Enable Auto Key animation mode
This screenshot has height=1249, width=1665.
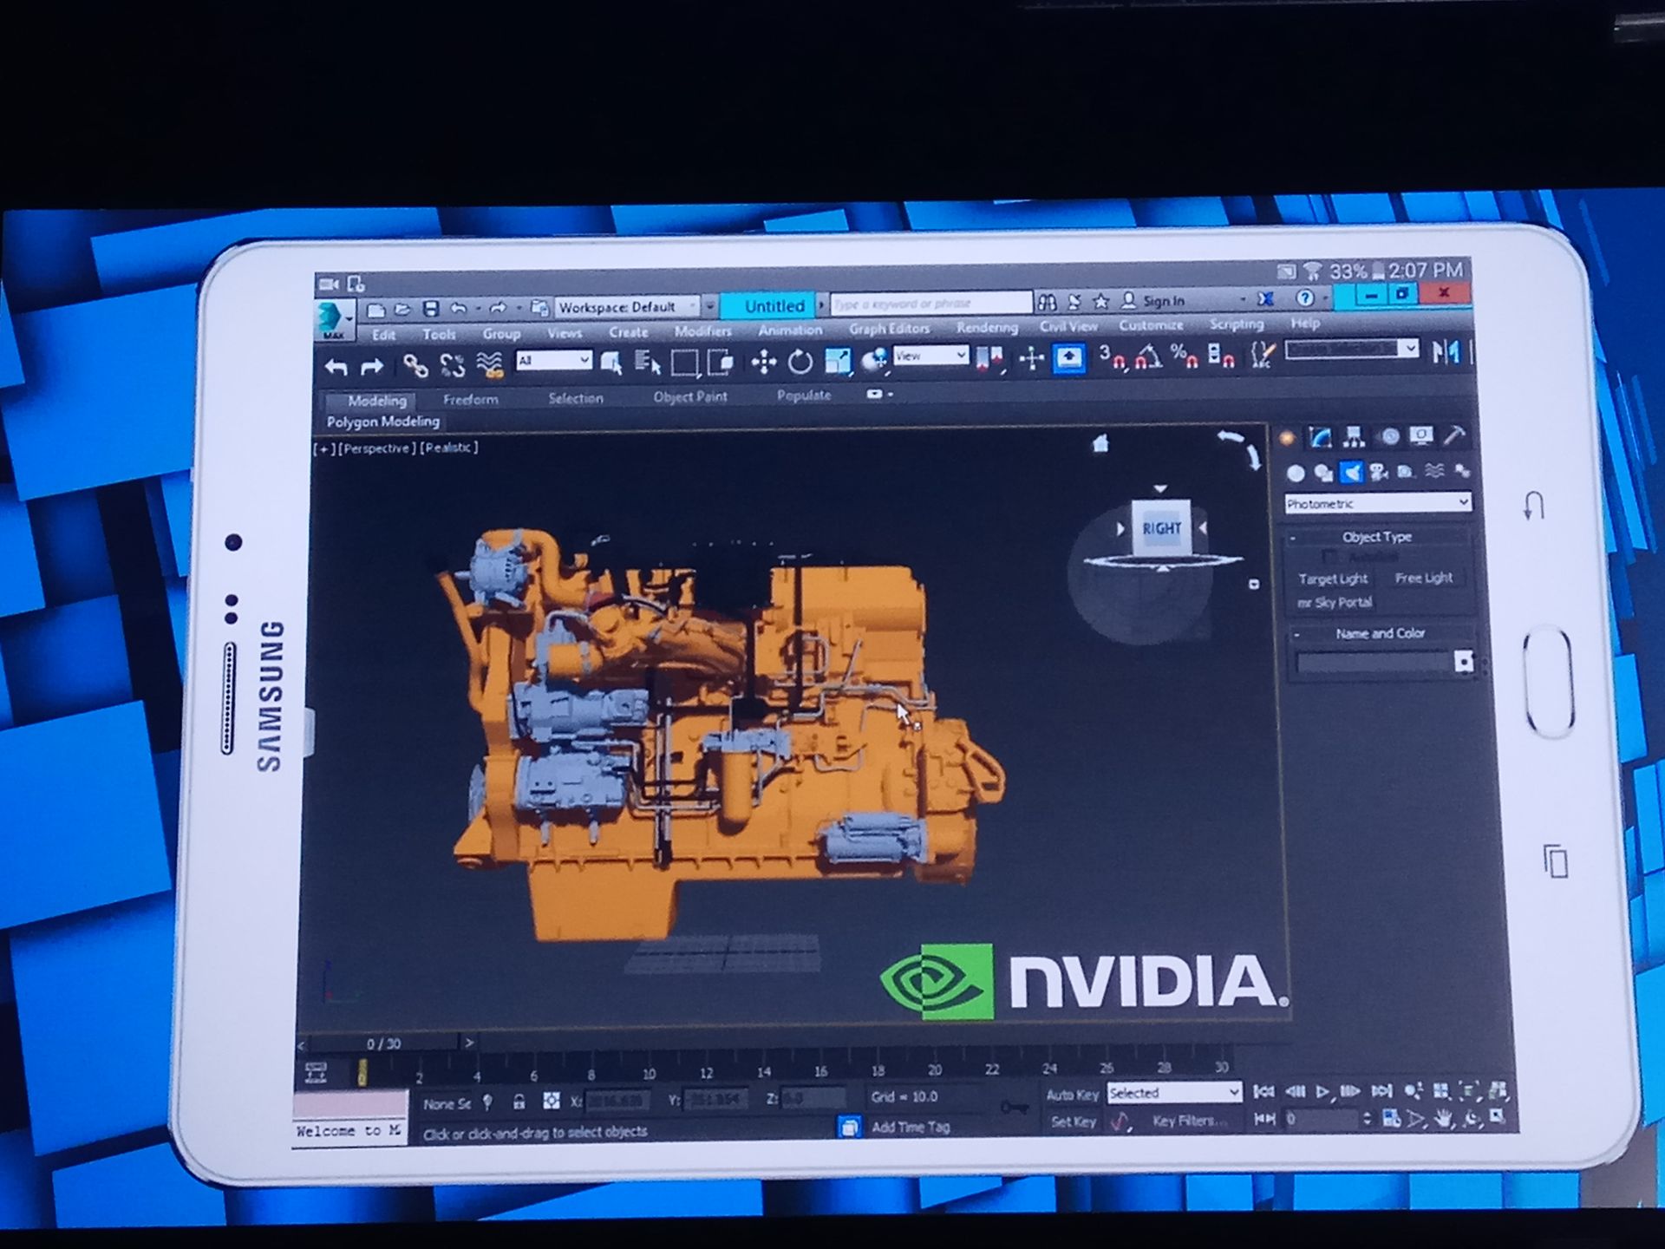tap(1072, 1095)
